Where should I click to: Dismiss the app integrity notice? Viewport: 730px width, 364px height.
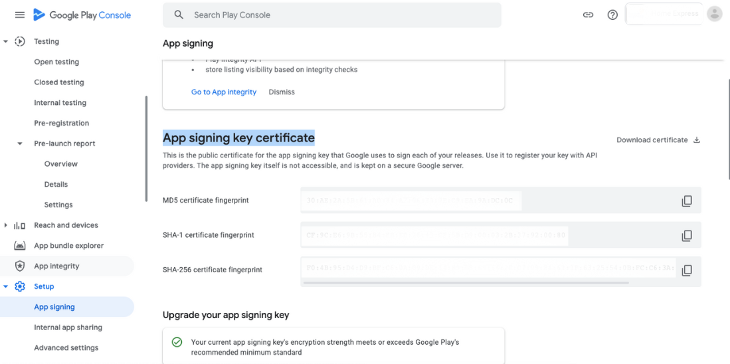282,92
